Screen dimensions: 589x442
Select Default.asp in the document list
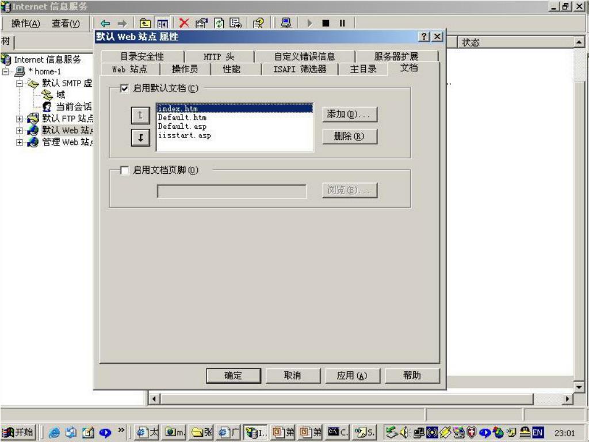(x=182, y=126)
